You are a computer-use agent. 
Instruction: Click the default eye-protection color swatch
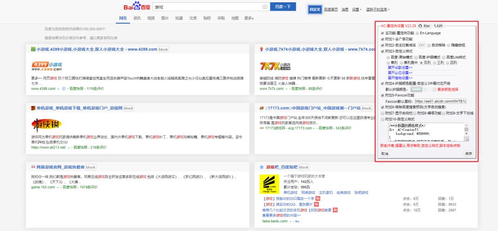[x=416, y=89]
